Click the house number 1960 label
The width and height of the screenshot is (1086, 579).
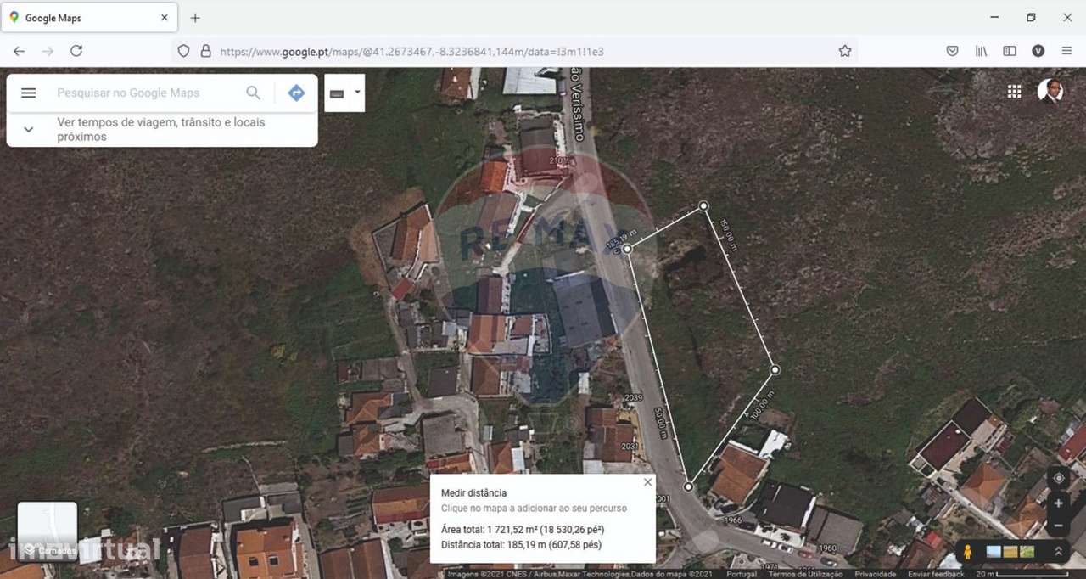(x=827, y=548)
